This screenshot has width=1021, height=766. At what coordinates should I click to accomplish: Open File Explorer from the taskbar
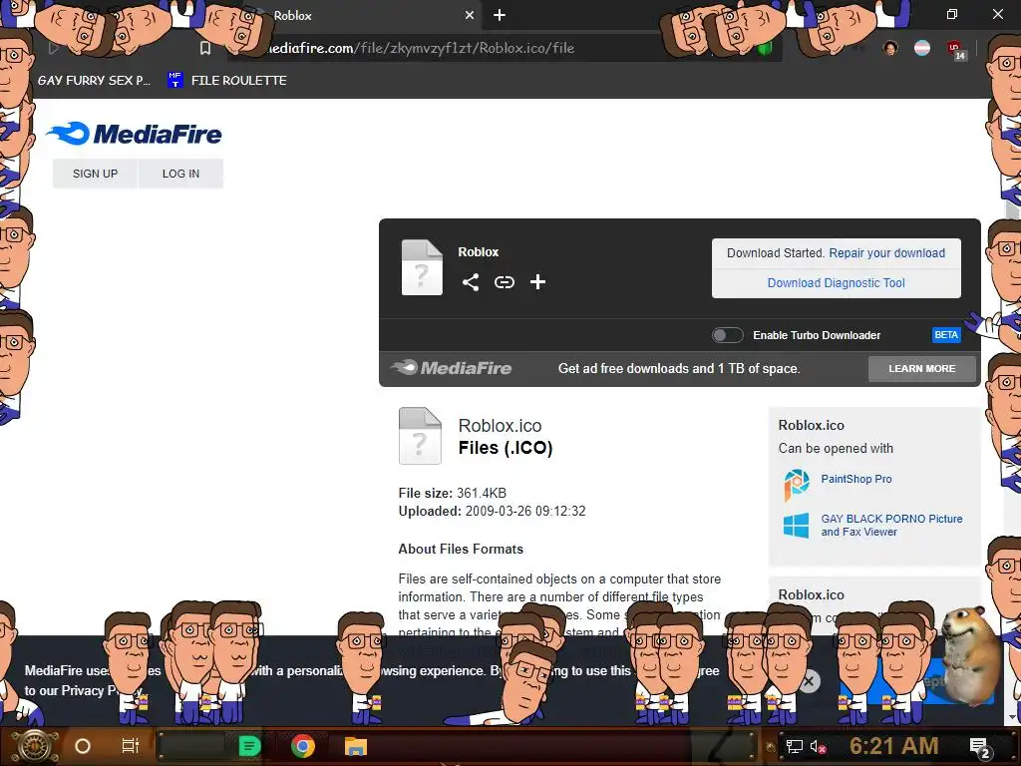pos(356,746)
